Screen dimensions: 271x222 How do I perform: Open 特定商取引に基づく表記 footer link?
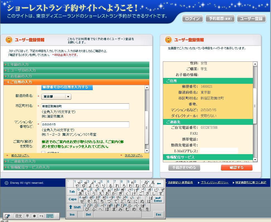coord(251,183)
